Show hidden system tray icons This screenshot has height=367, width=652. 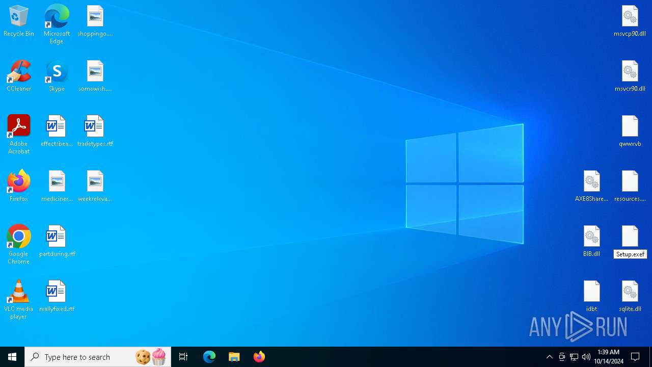tap(549, 357)
